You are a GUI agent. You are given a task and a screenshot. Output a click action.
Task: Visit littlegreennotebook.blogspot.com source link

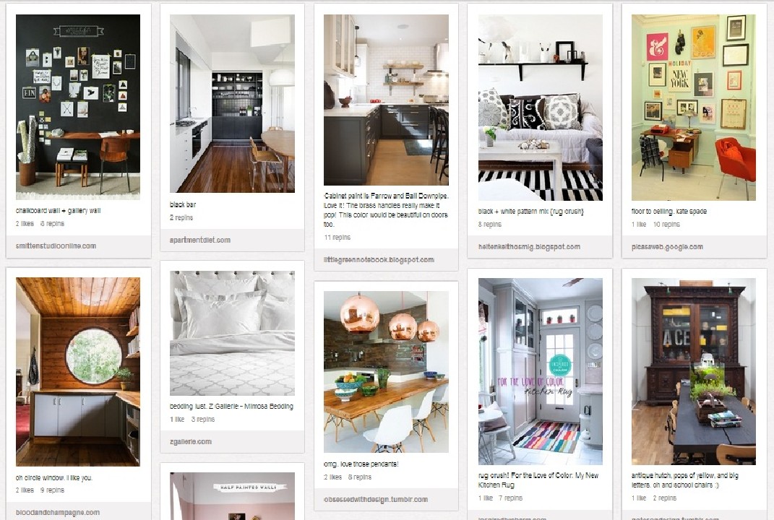pos(379,259)
